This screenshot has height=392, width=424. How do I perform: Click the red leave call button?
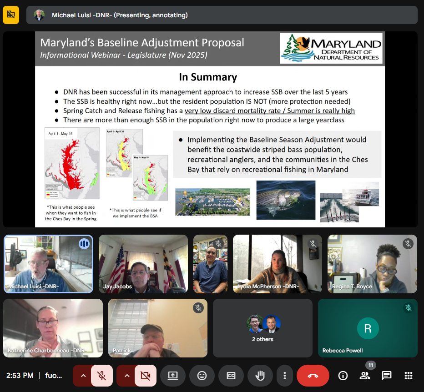pyautogui.click(x=313, y=376)
